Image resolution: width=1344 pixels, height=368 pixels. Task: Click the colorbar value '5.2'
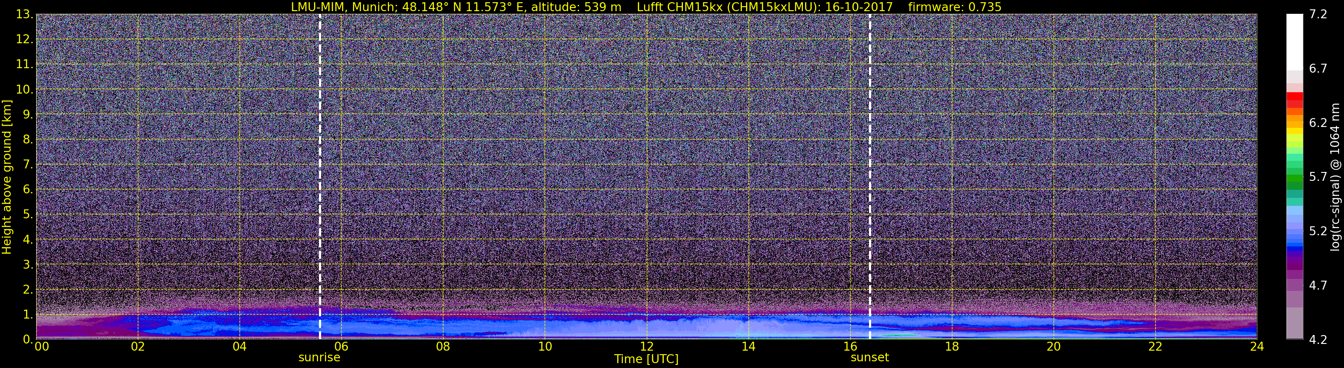click(1318, 231)
